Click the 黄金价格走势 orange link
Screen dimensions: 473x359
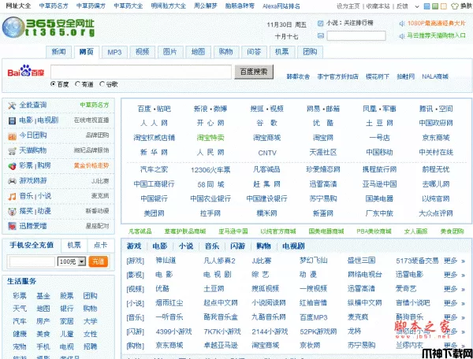(91, 165)
